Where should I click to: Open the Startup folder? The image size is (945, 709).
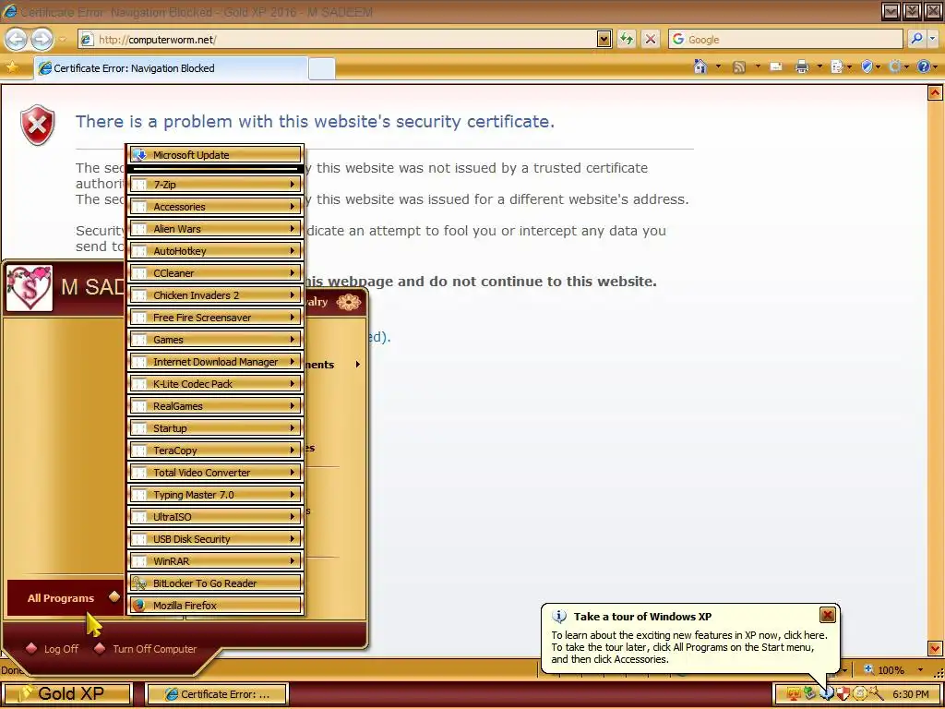click(215, 428)
